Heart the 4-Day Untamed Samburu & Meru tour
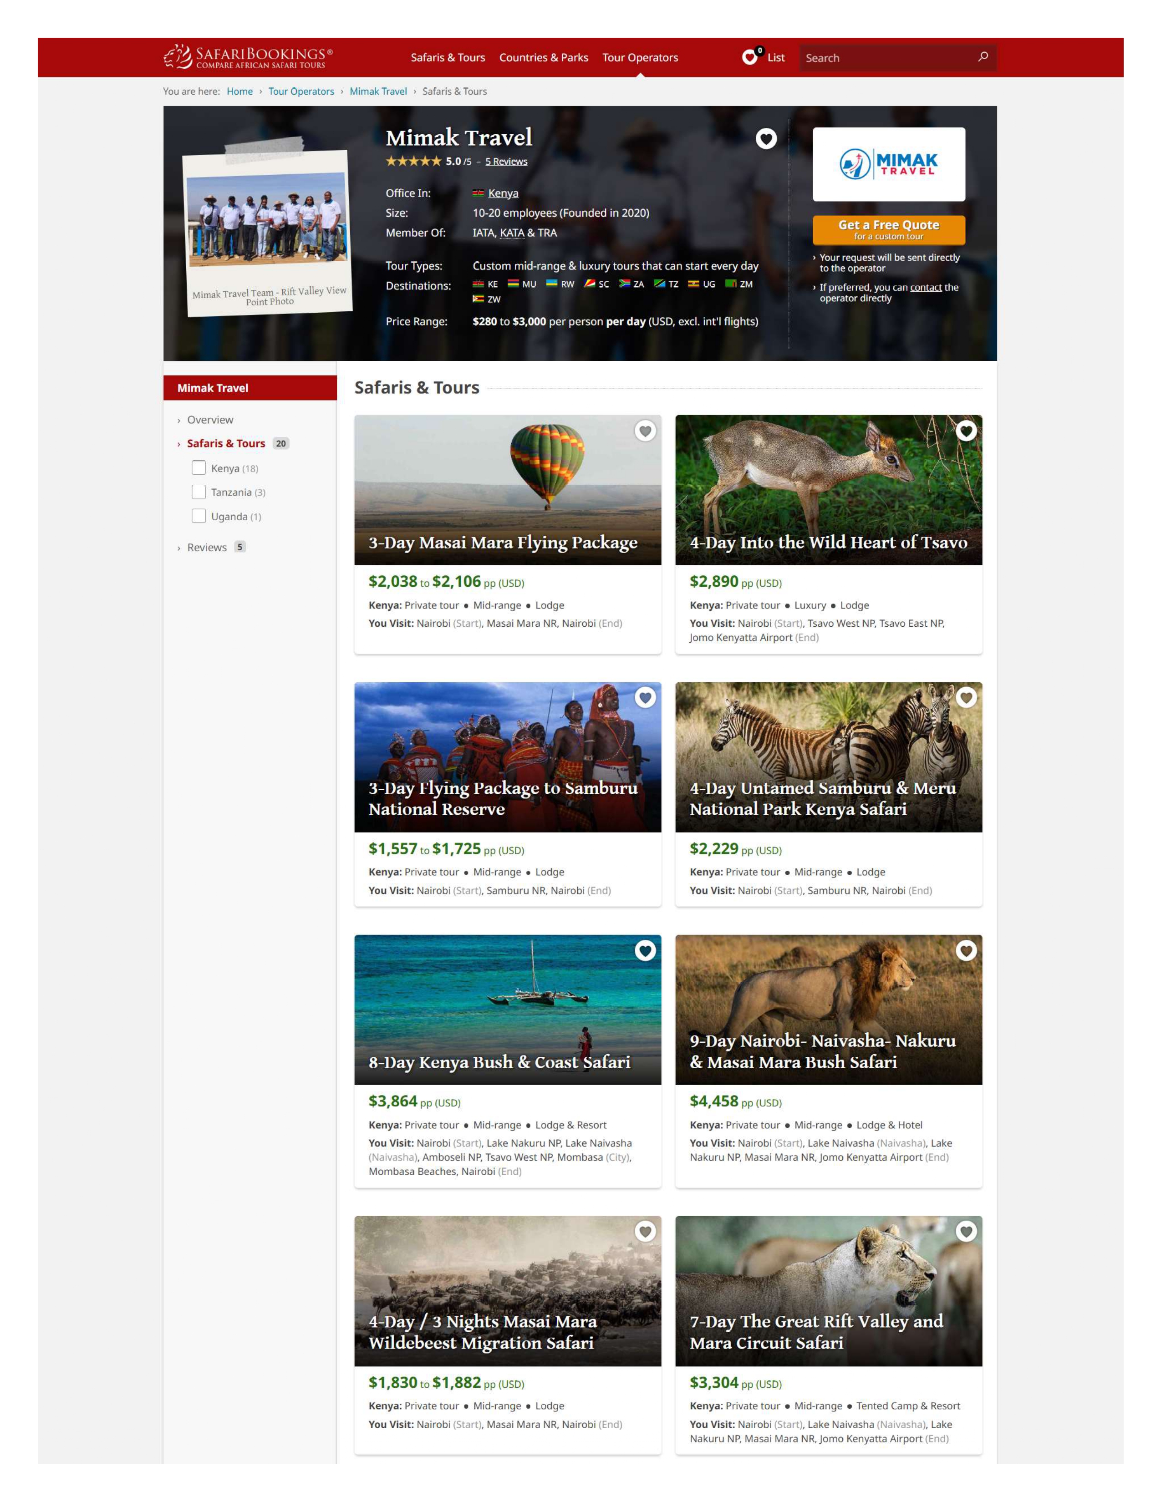This screenshot has width=1161, height=1502. [x=966, y=697]
